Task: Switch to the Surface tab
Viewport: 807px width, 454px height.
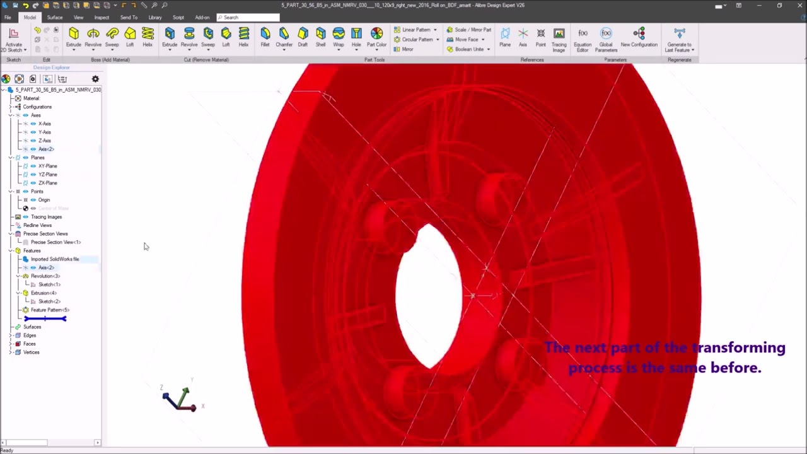Action: point(54,17)
